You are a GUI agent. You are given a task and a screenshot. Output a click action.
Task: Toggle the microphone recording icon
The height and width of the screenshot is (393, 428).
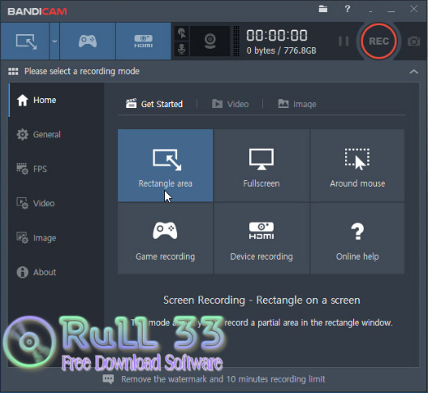pos(182,49)
